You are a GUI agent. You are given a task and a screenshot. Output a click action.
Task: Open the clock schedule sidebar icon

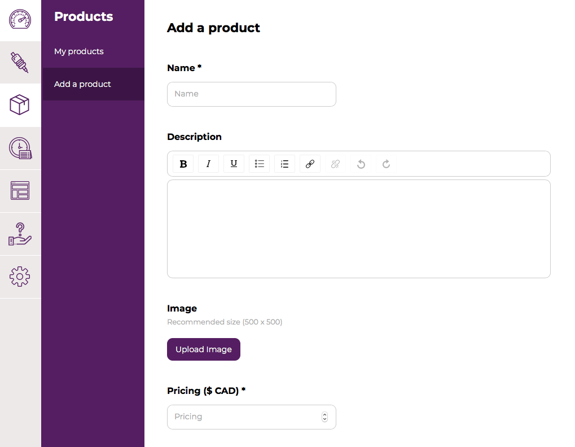pos(20,148)
